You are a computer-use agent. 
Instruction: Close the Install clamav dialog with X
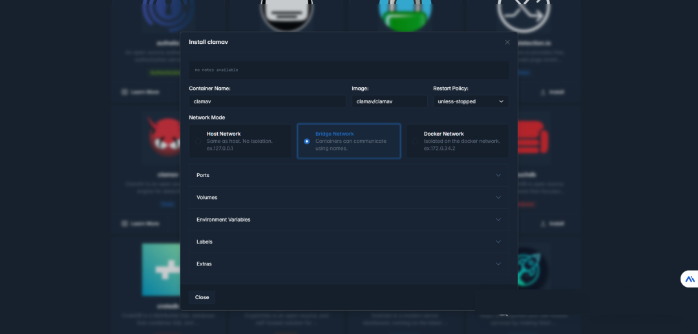tap(507, 42)
